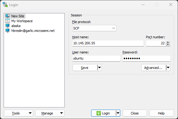Click the Help button

(161, 113)
